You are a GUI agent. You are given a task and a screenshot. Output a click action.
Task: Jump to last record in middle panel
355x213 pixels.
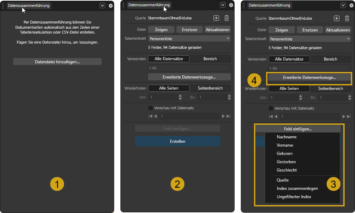(228, 117)
